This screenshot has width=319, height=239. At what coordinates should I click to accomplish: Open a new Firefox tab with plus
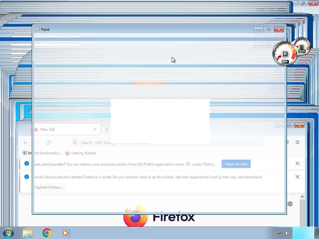coord(107,129)
